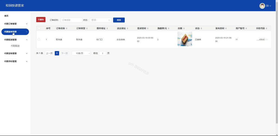Image resolution: width=278 pixels, height=136 pixels.
Task: Tick the checkbox for row 1
Action: [39, 40]
